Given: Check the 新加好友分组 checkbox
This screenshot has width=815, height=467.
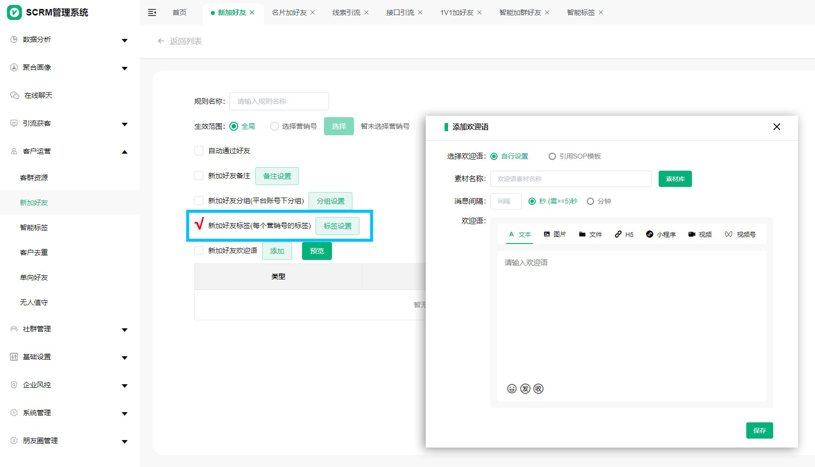Looking at the screenshot, I should pos(199,201).
